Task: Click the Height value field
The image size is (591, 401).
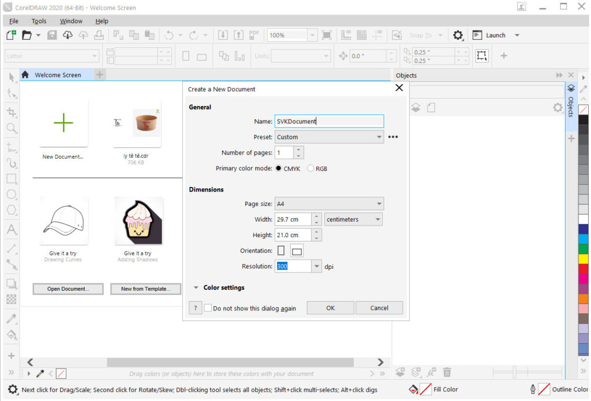Action: 293,235
